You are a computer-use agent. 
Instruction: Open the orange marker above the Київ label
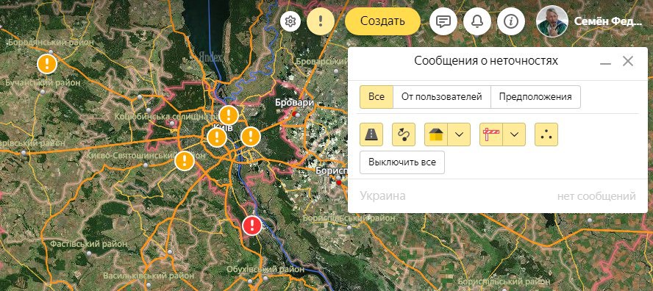[x=229, y=115]
